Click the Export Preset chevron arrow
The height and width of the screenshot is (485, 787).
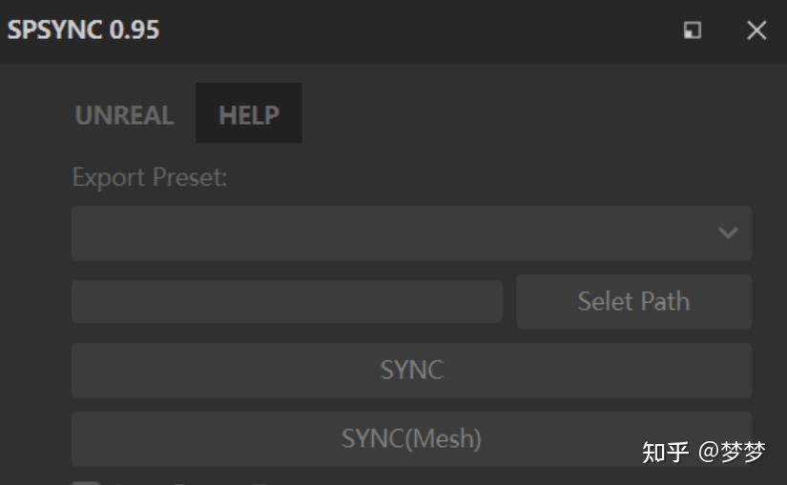point(728,232)
